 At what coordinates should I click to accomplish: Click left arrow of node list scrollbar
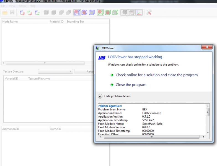(3, 63)
